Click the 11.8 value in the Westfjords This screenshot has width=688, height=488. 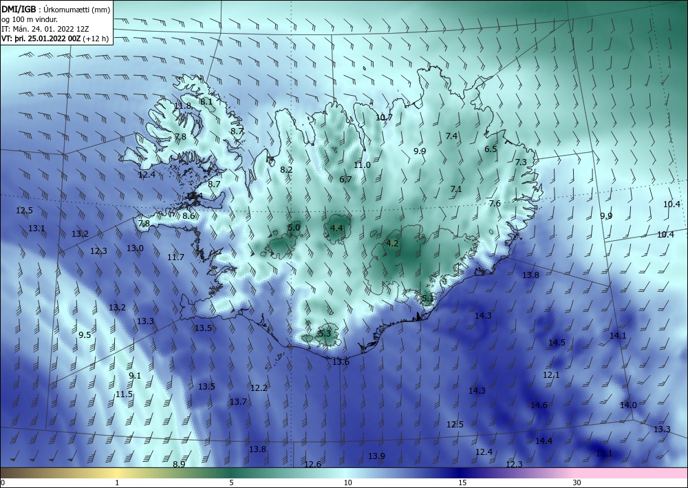point(182,106)
